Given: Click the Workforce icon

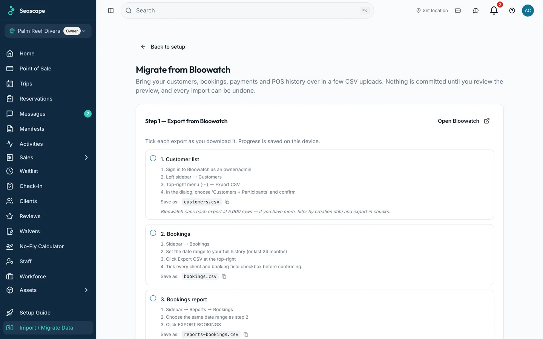Looking at the screenshot, I should pyautogui.click(x=10, y=276).
